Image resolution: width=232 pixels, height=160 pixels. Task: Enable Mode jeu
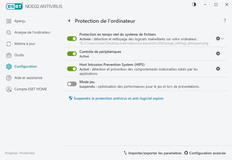click(x=72, y=84)
